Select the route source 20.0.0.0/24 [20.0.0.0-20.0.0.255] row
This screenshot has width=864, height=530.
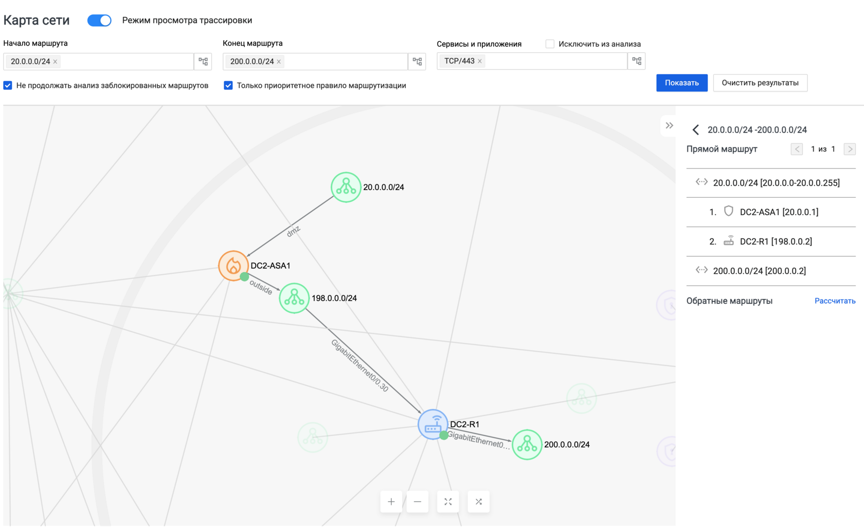771,183
